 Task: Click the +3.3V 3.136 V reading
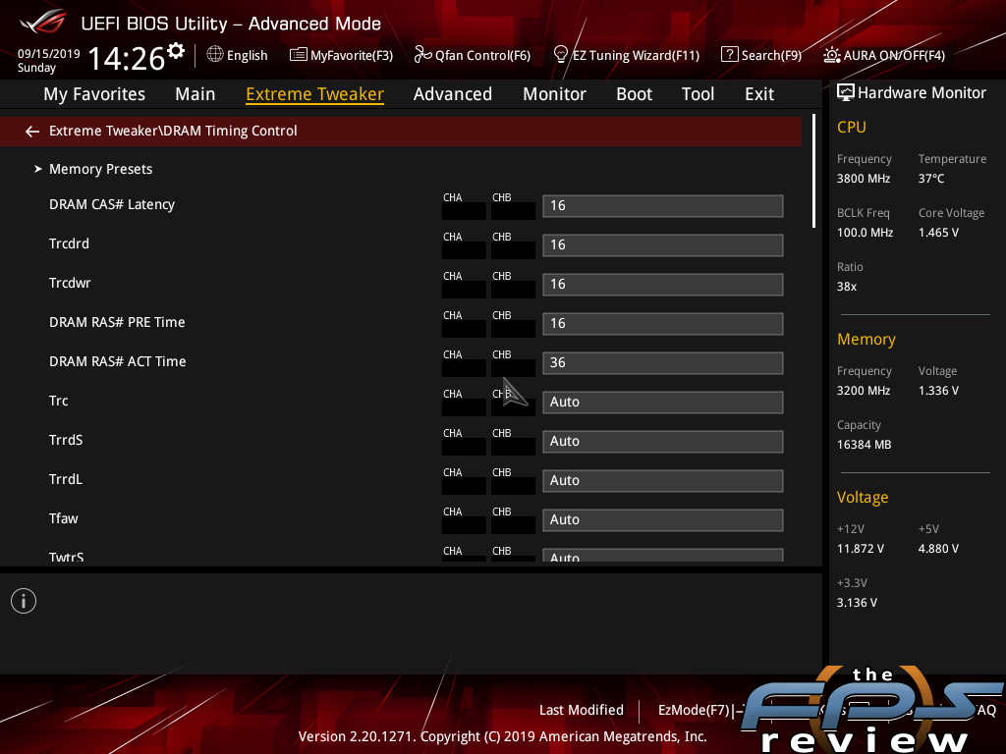(857, 603)
